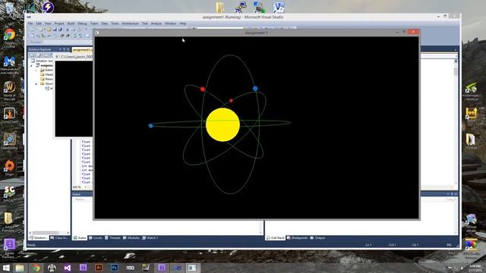Open the document tab list dropdown
This screenshot has width=486, height=273.
(x=456, y=49)
